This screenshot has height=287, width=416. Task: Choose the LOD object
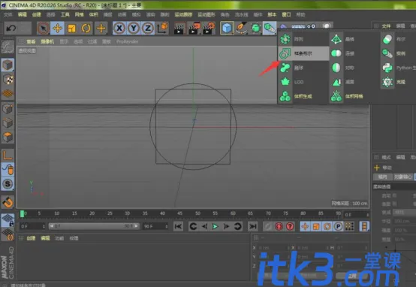303,82
